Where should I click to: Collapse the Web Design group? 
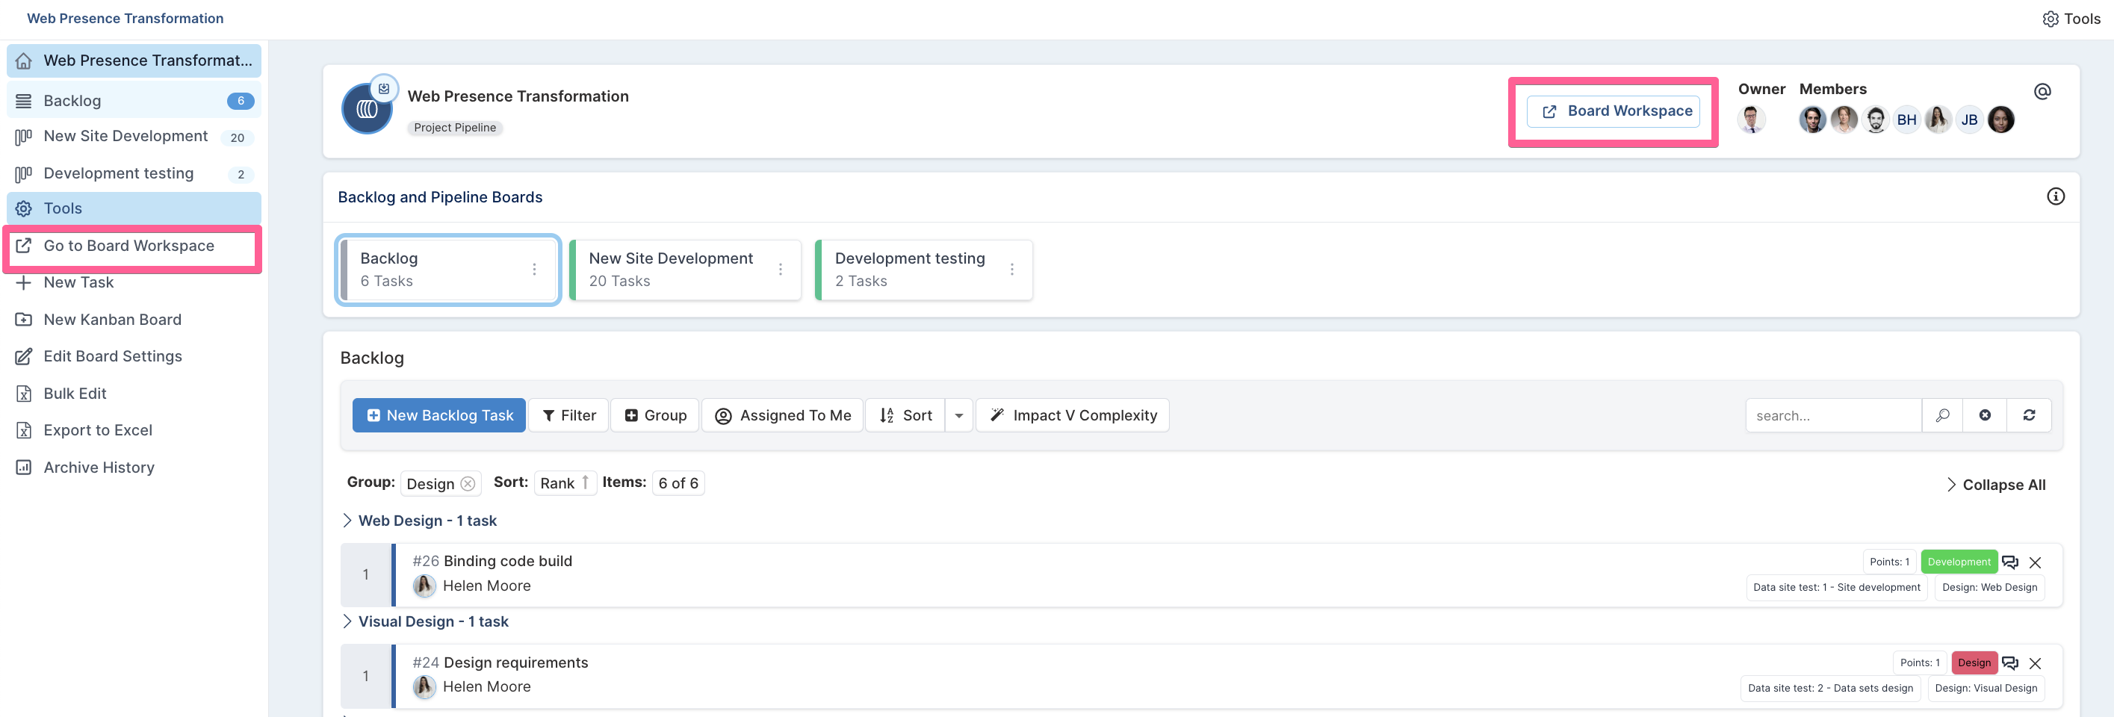[347, 520]
